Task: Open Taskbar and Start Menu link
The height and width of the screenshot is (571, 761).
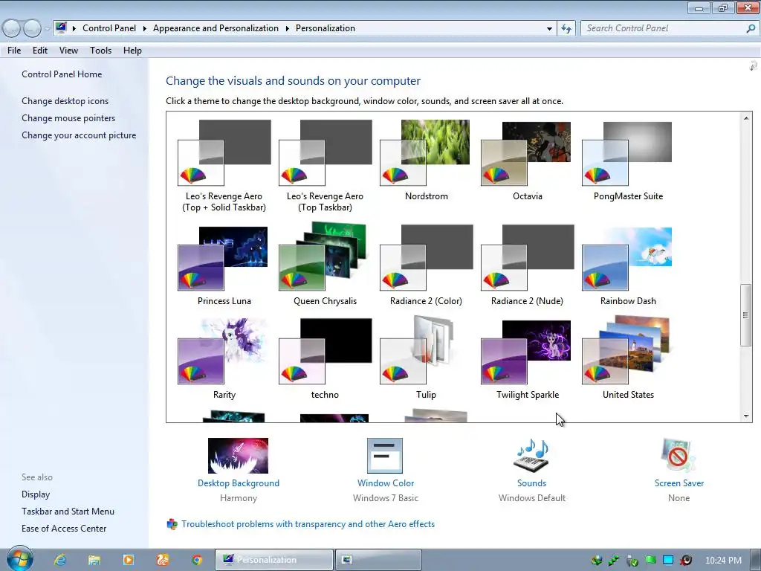Action: [68, 512]
